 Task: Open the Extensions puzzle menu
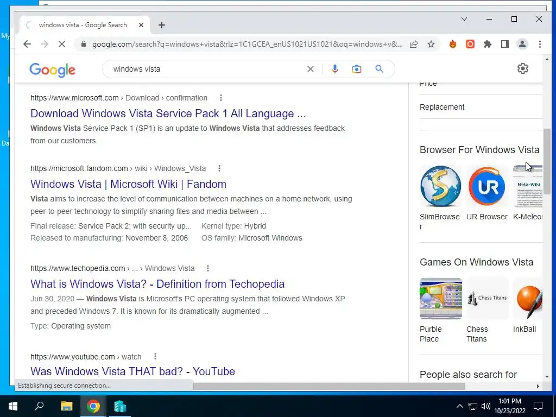488,44
